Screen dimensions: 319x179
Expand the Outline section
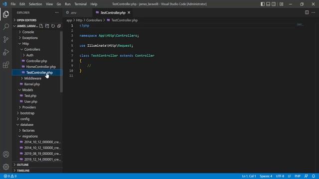click(37, 165)
